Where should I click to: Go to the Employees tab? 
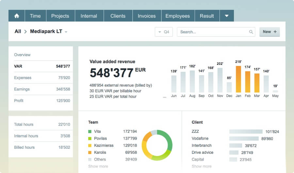[x=177, y=16]
